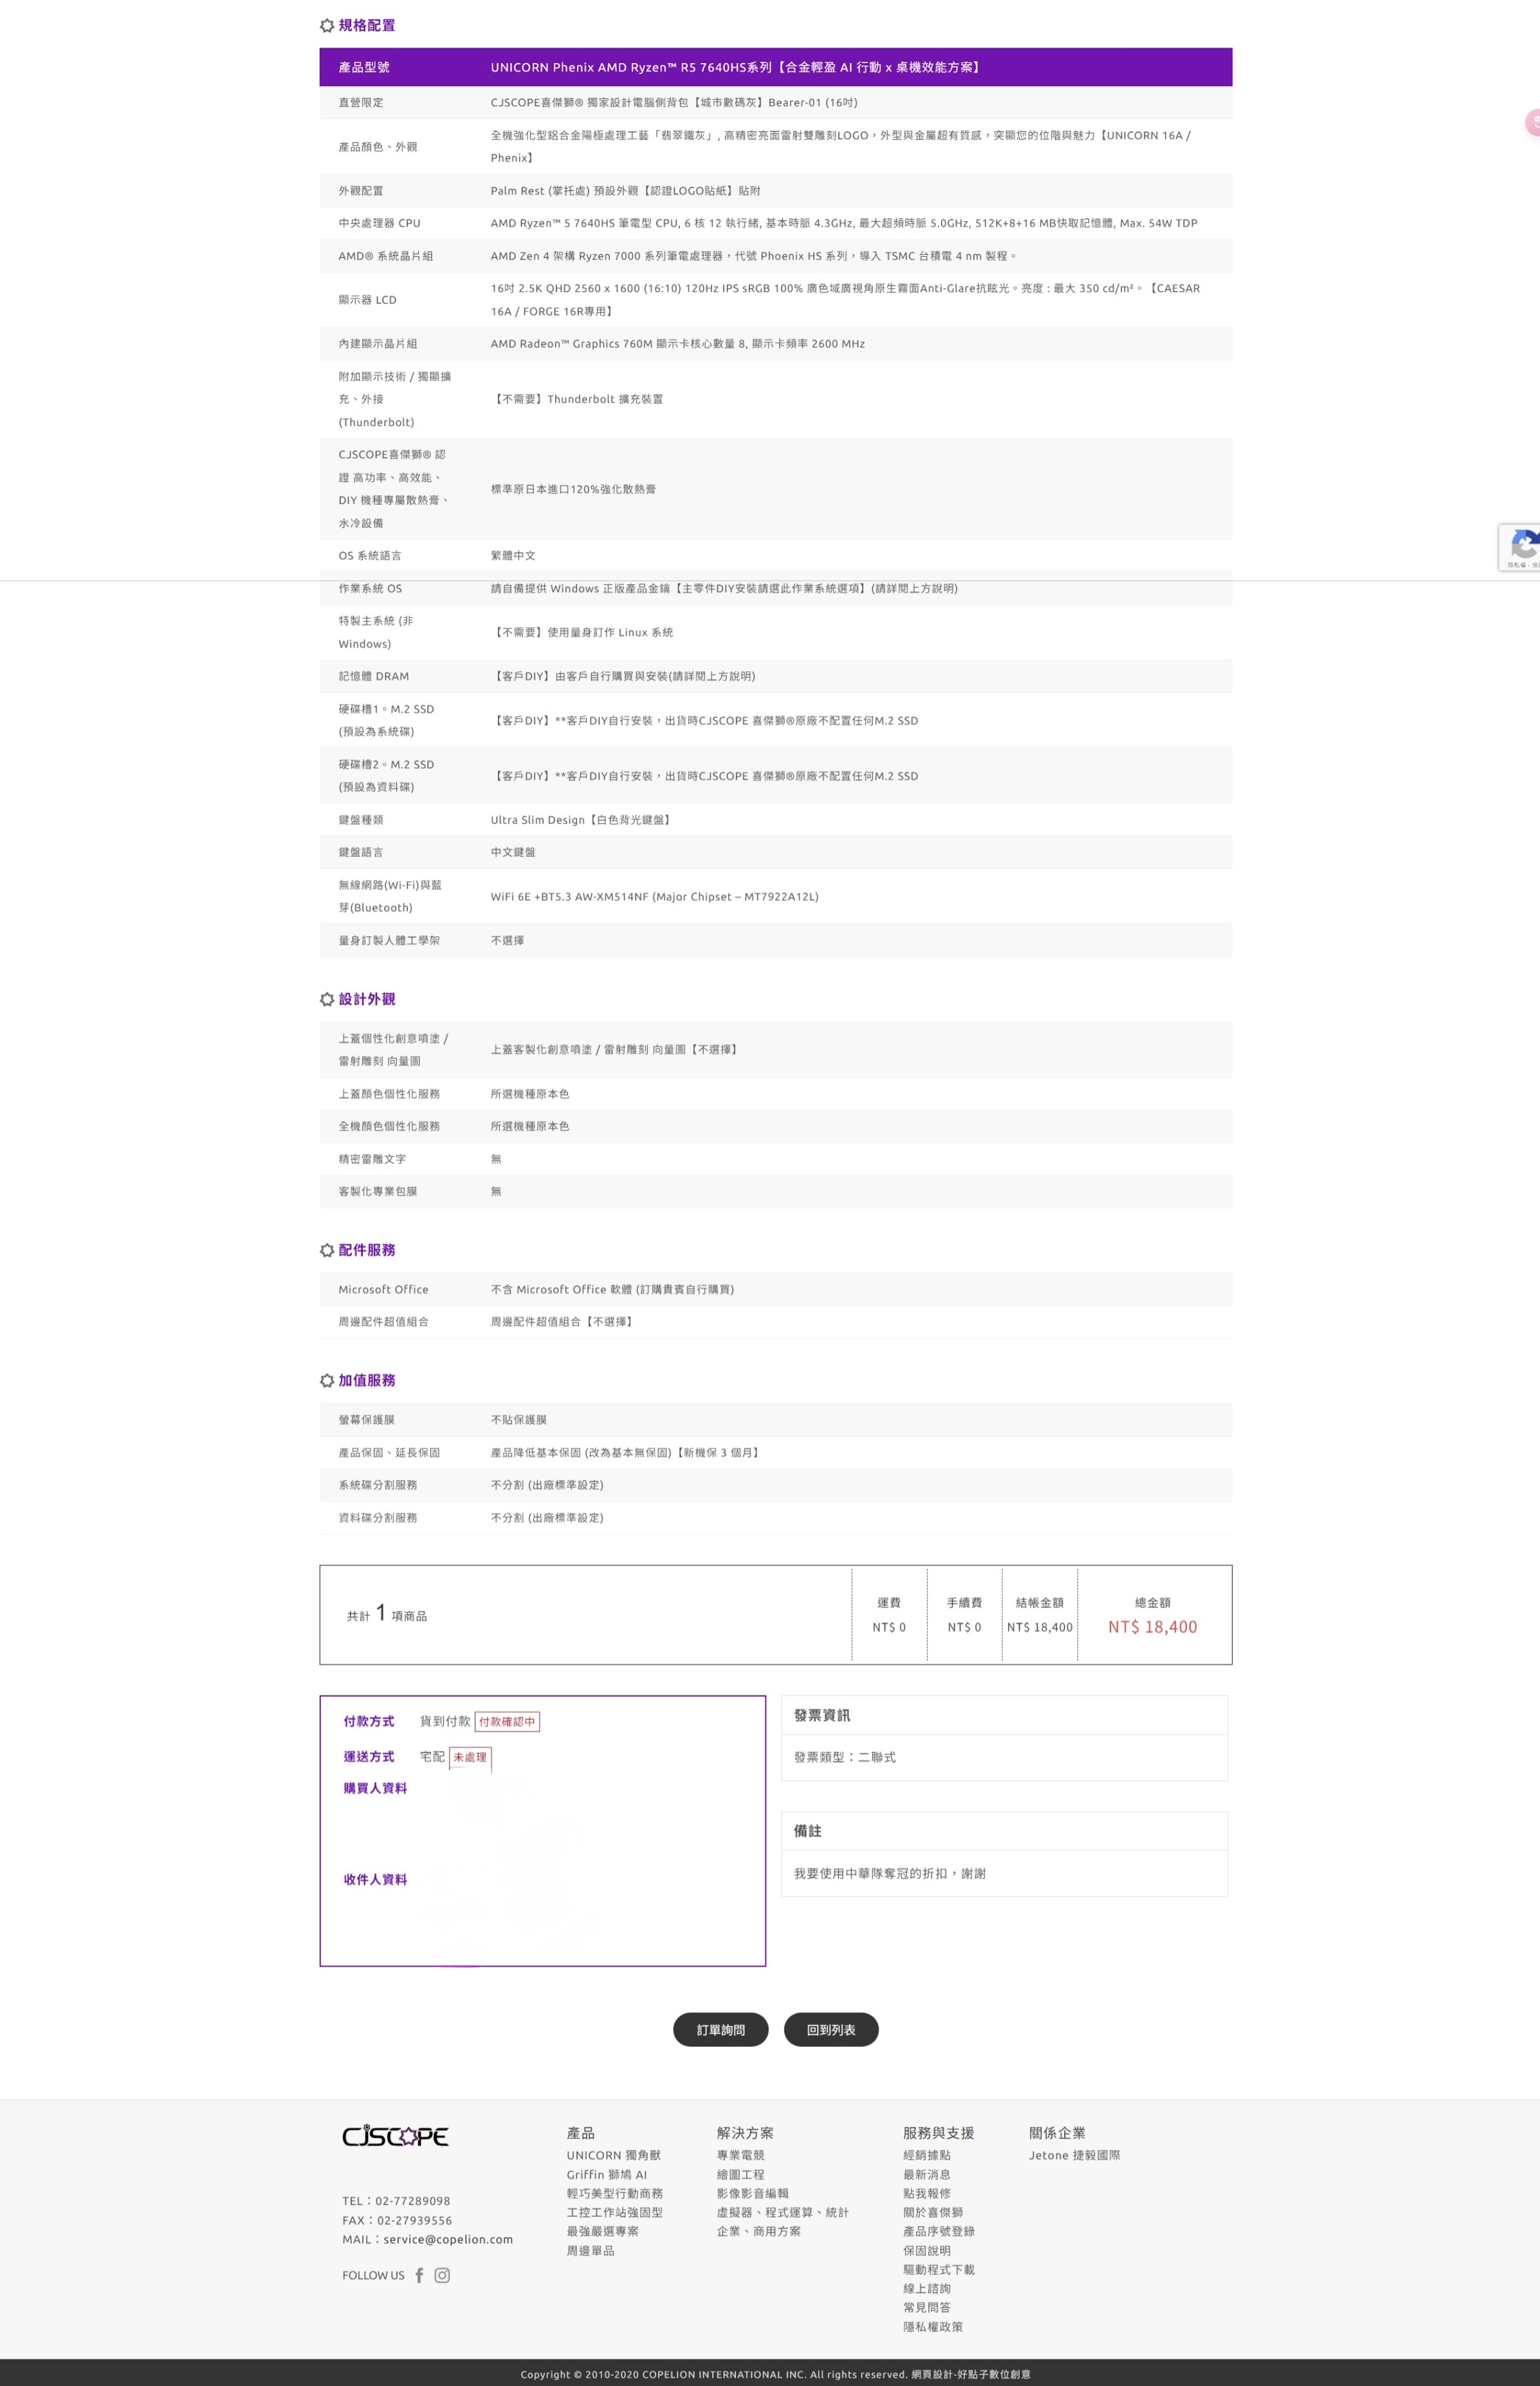Open 經銷據點 support link
This screenshot has width=1540, height=2386.
926,2156
